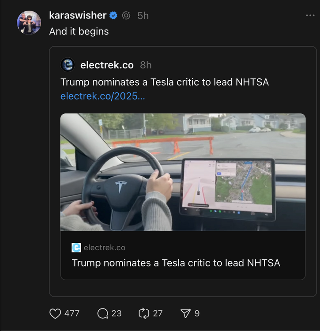
Task: Repost using the repost arrows icon
Action: [144, 313]
